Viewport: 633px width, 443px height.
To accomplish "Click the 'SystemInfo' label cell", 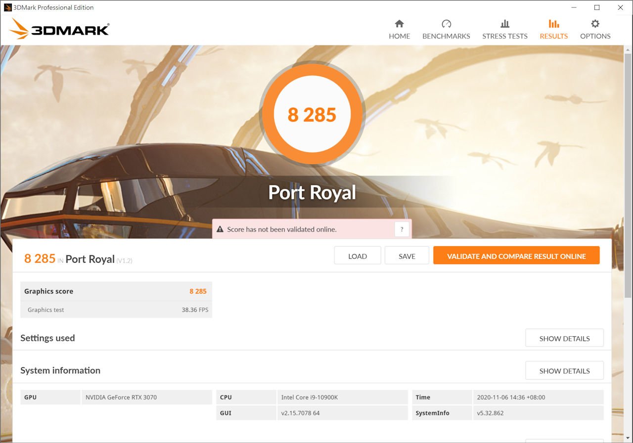I will tap(442, 413).
